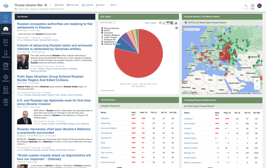Toggle NATO legend series in chart
The image size is (266, 168).
coord(105,31)
